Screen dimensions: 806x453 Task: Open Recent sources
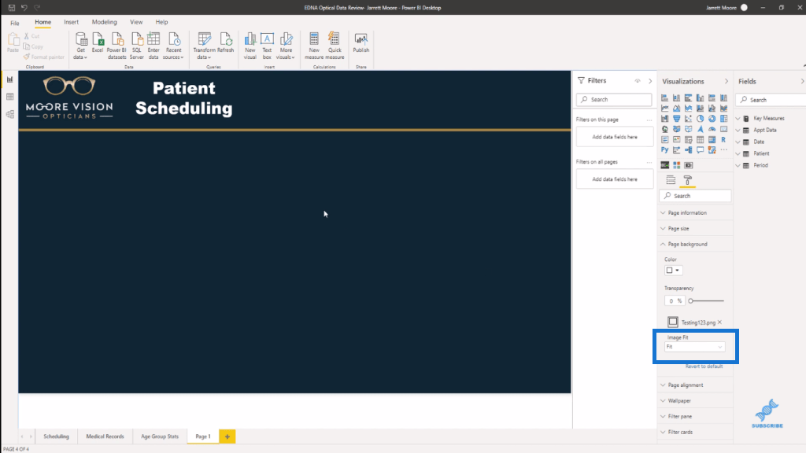point(174,46)
